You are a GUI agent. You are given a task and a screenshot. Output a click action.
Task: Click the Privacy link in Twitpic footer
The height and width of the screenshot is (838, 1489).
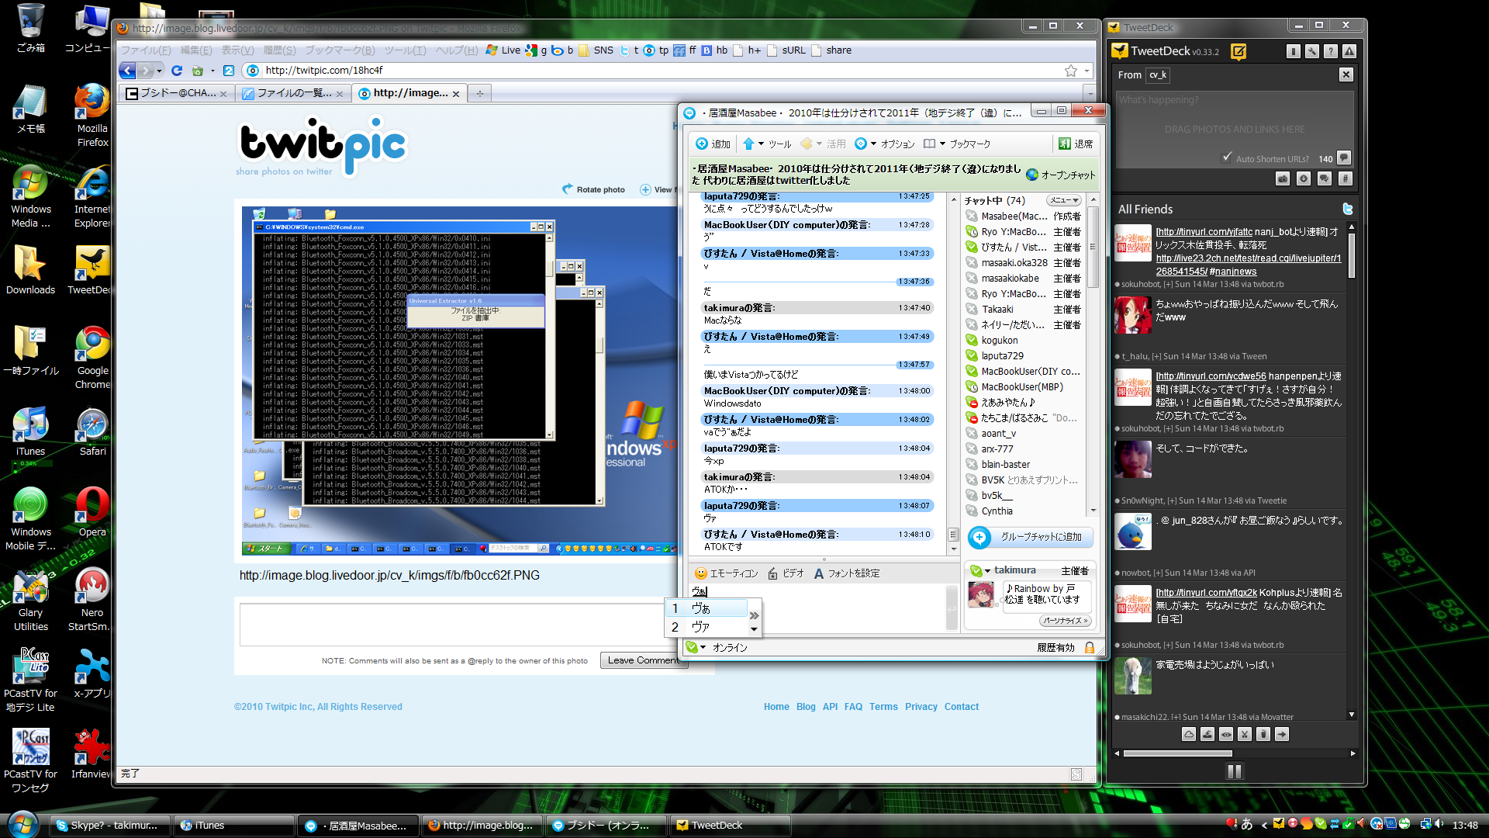pyautogui.click(x=921, y=707)
